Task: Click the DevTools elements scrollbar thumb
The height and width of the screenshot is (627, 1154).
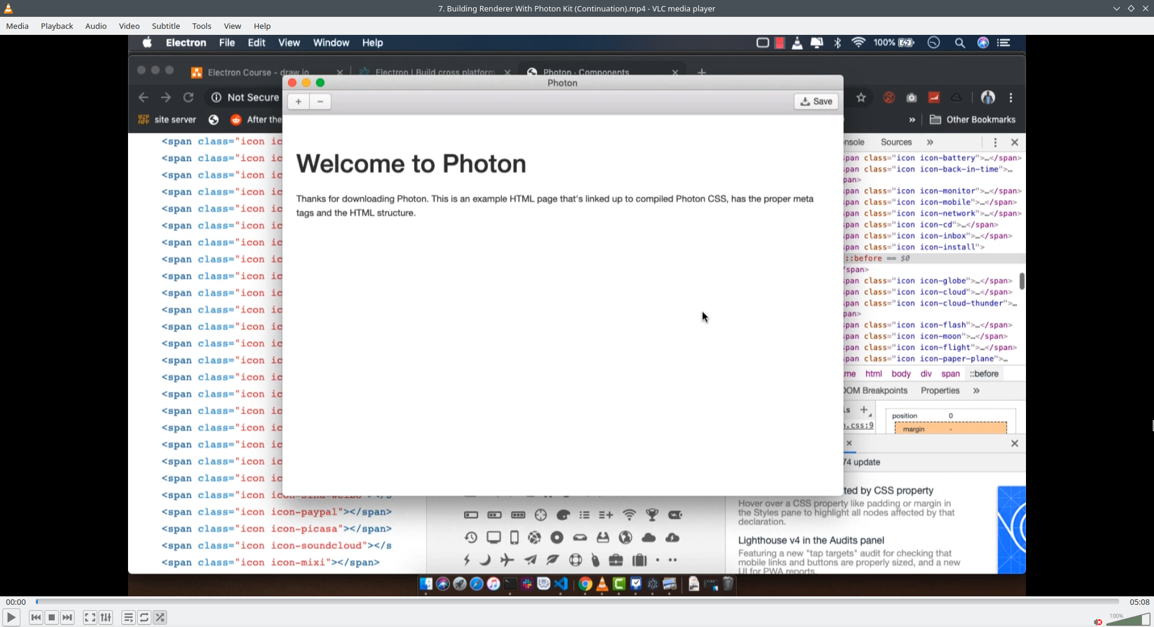Action: click(x=1022, y=281)
